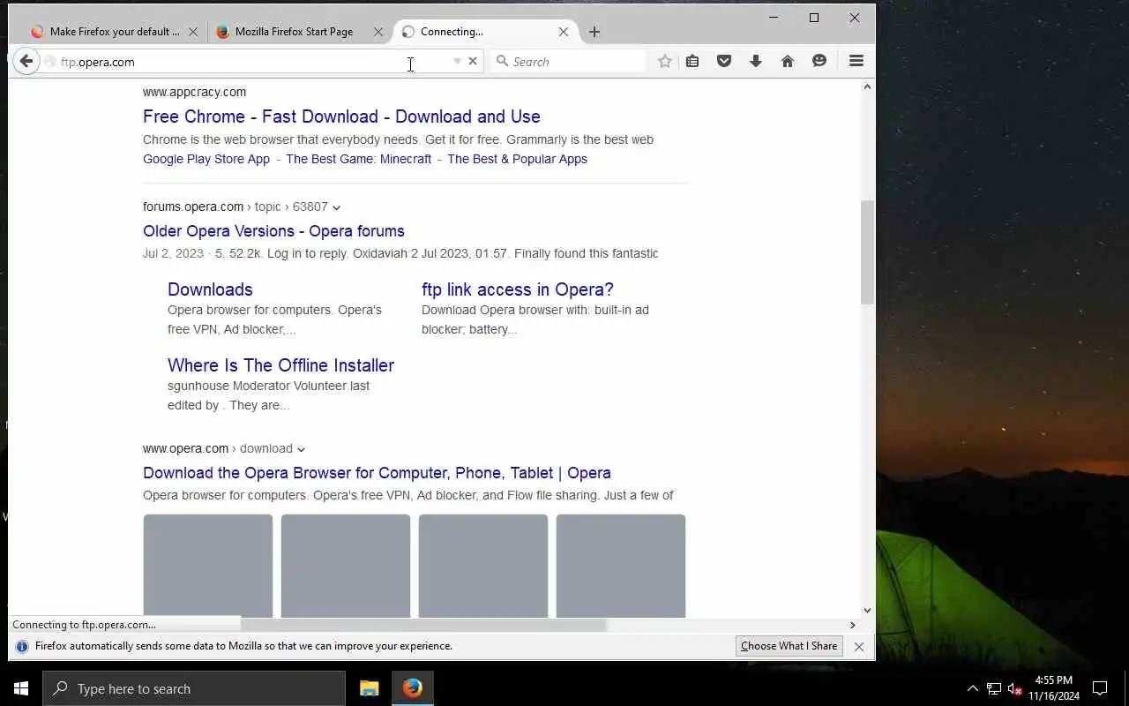Viewport: 1129px width, 706px height.
Task: Click the second gray image thumbnail
Action: (346, 566)
